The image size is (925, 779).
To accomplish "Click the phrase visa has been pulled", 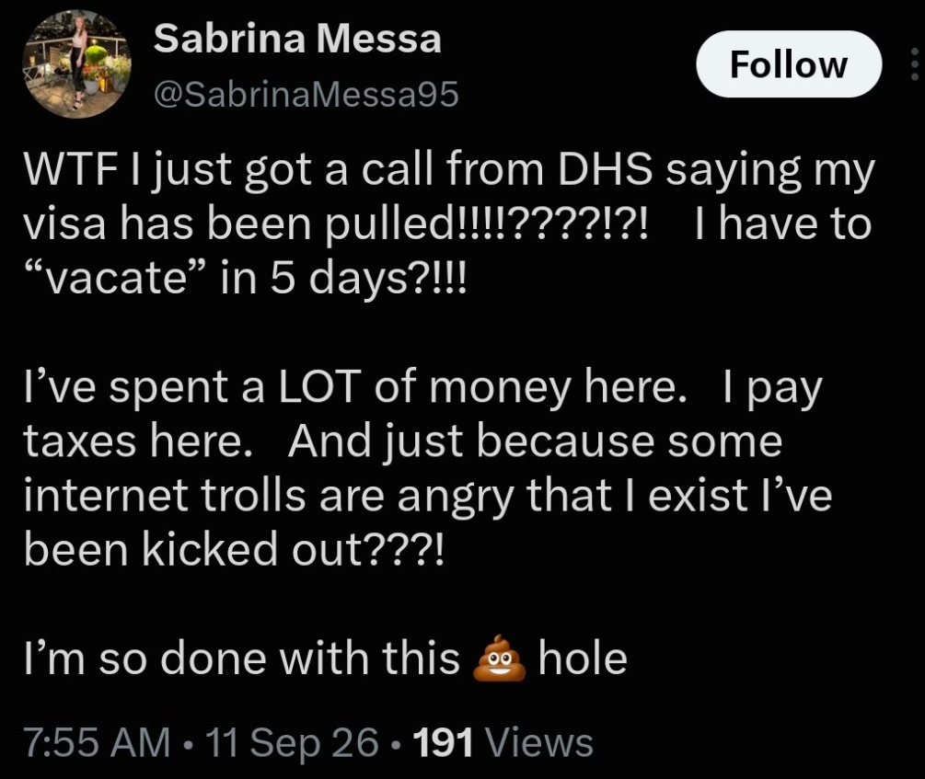I will pyautogui.click(x=237, y=225).
